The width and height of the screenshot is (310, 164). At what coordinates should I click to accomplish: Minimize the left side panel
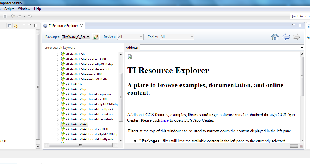(x=30, y=25)
